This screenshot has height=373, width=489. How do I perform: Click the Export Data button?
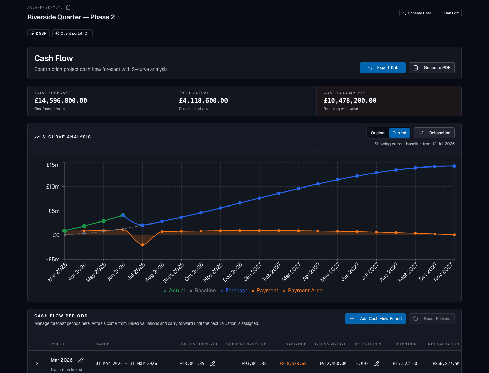[383, 68]
